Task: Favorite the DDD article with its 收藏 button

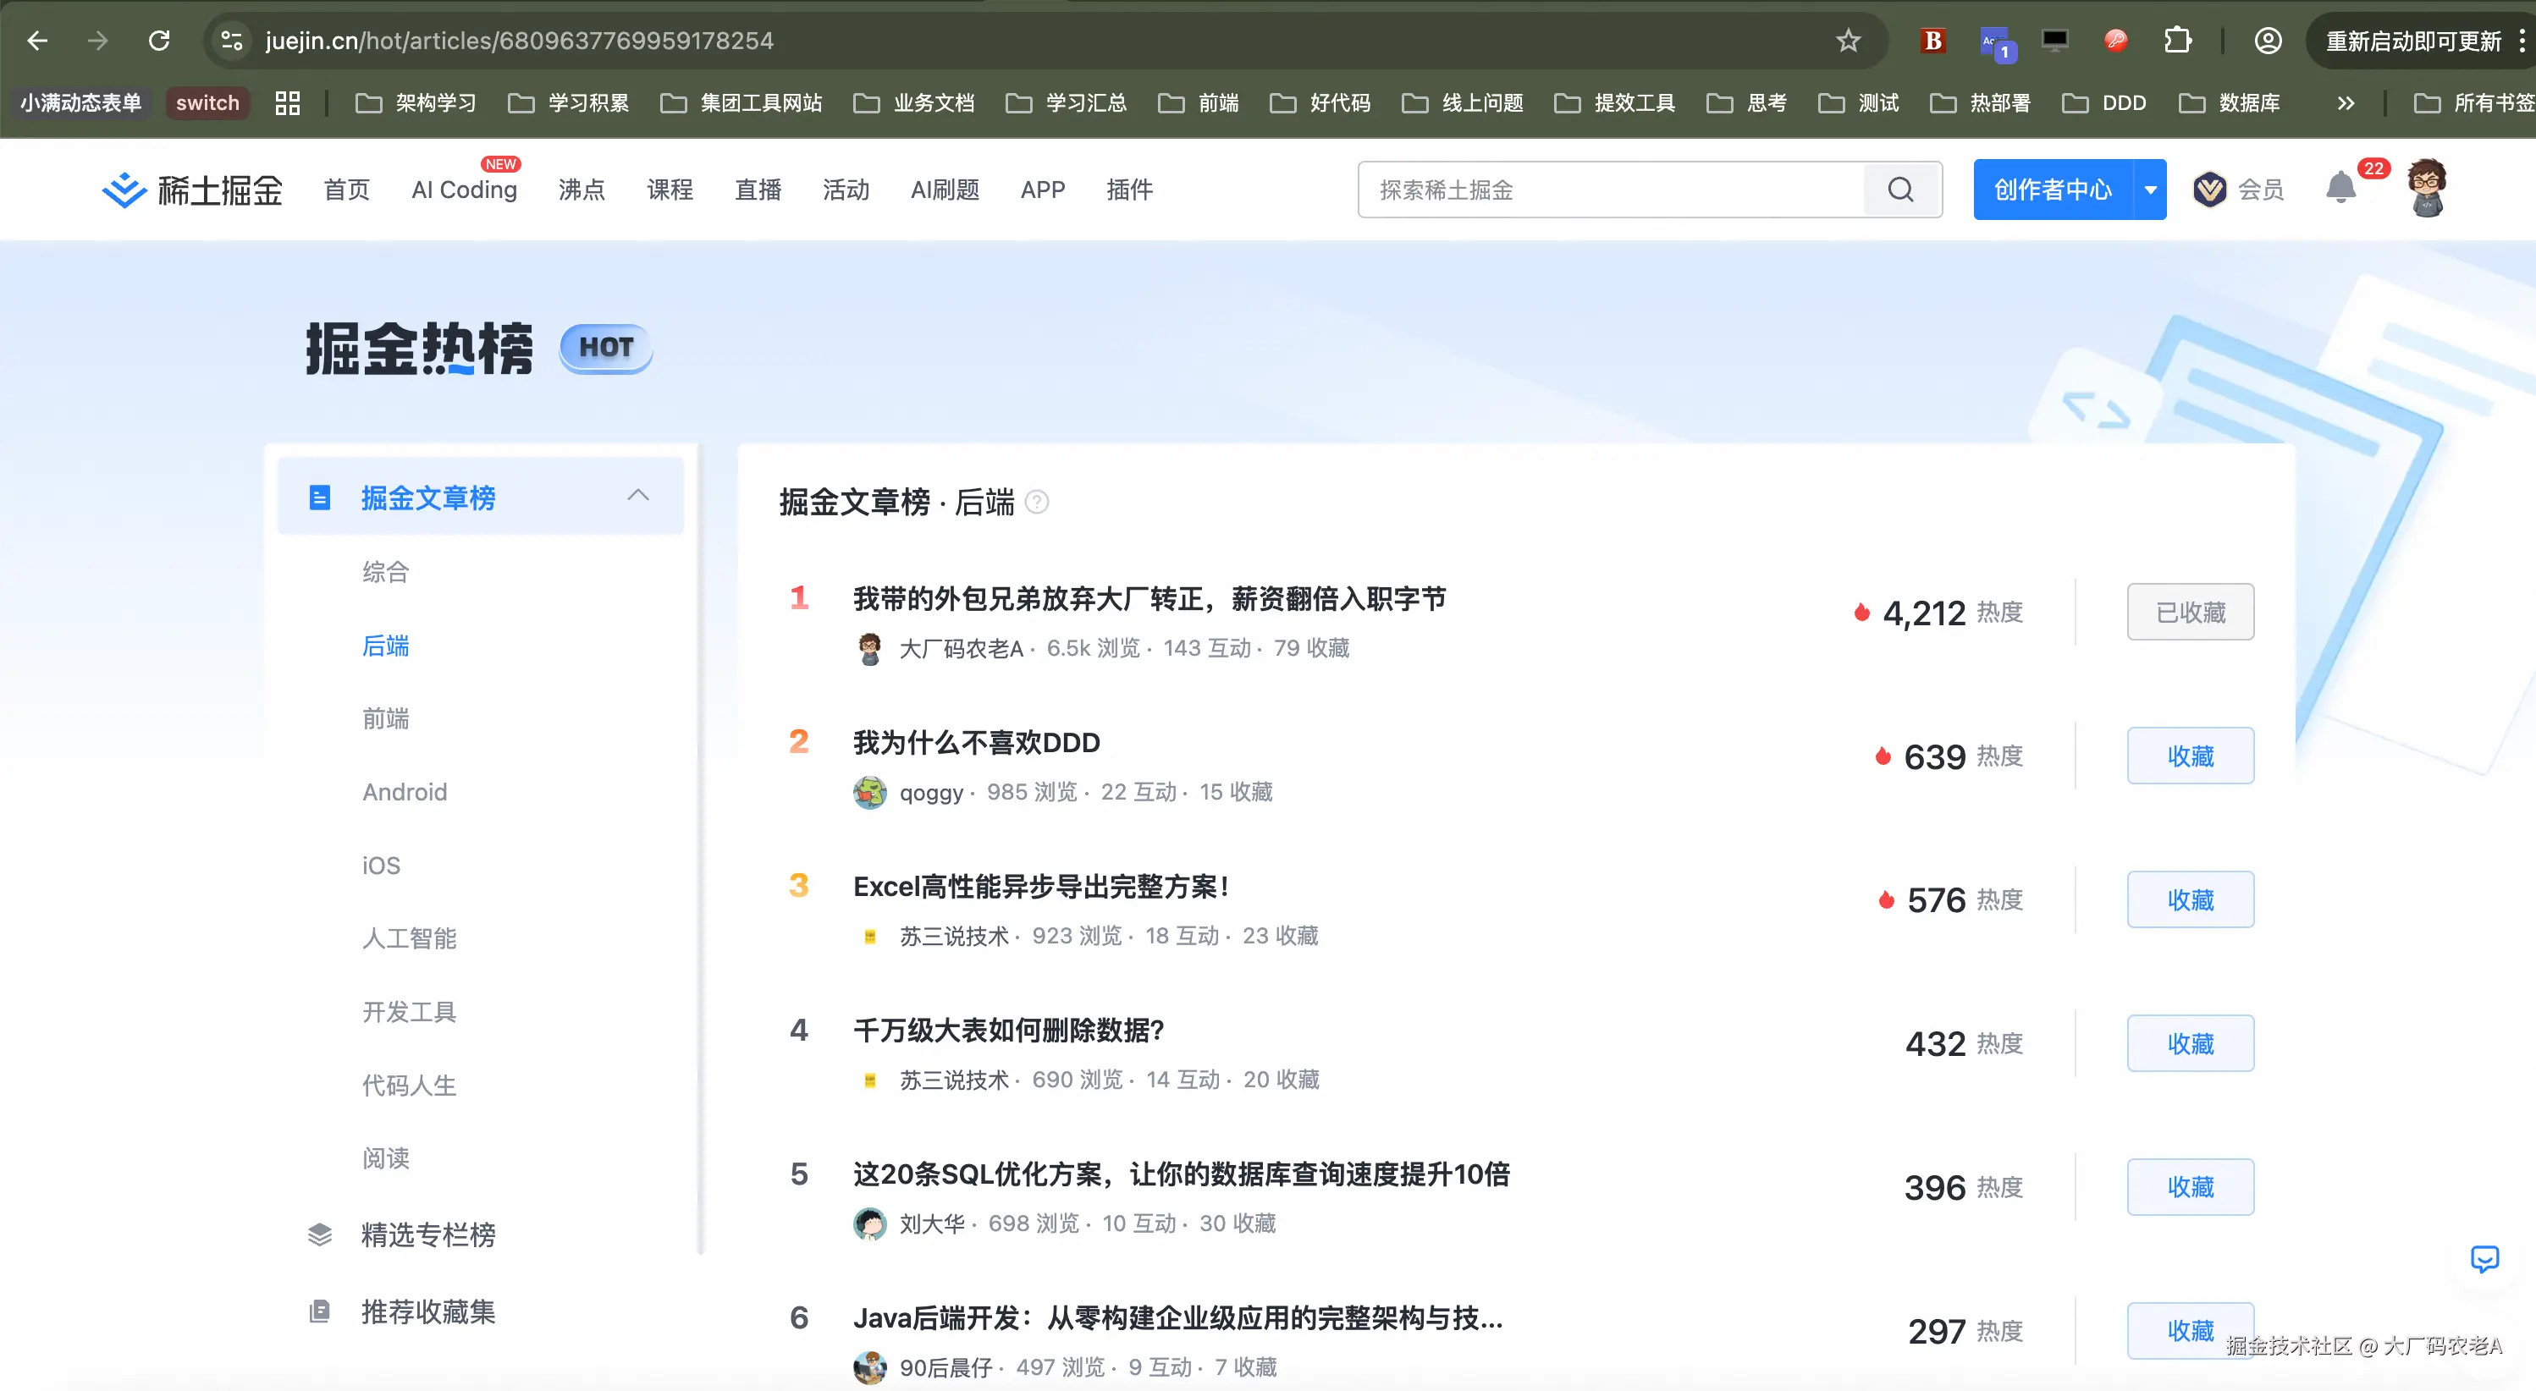Action: (x=2191, y=756)
